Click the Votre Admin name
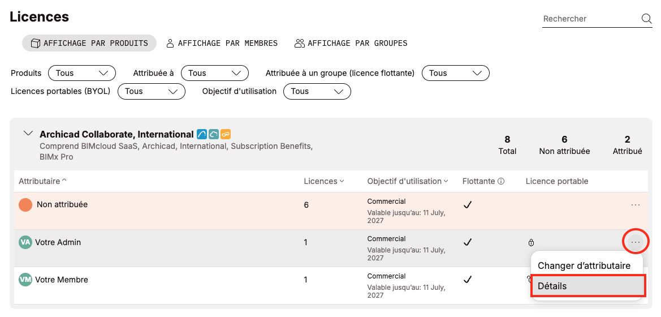The width and height of the screenshot is (661, 317). (58, 242)
